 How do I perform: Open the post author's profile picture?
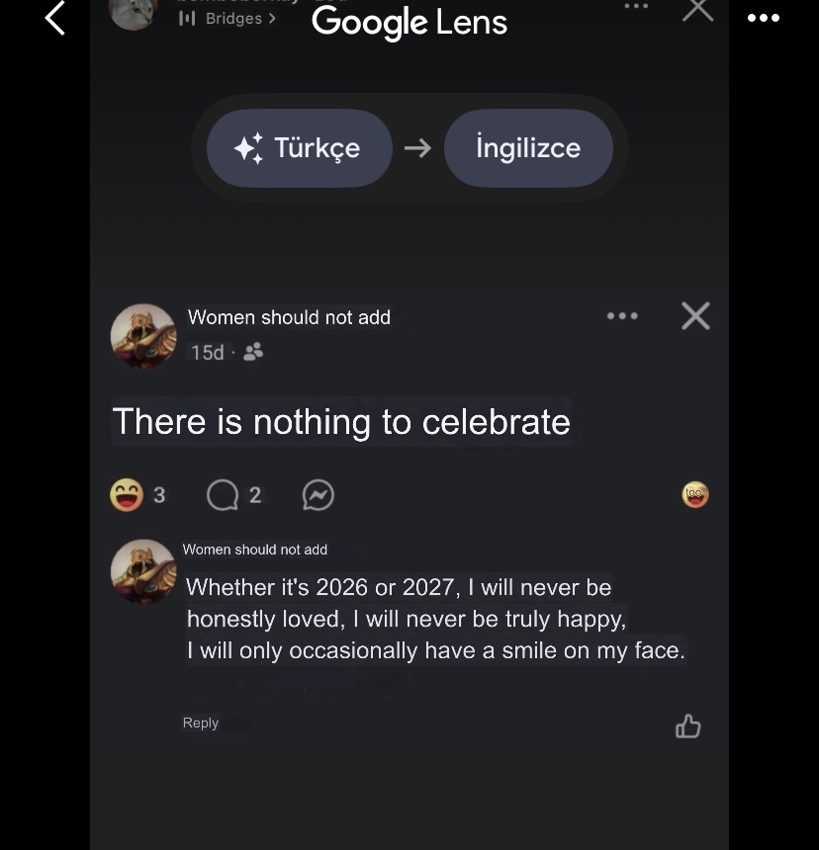tap(143, 336)
